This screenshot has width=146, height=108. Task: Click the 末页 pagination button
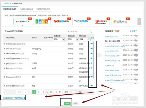pos(66,92)
